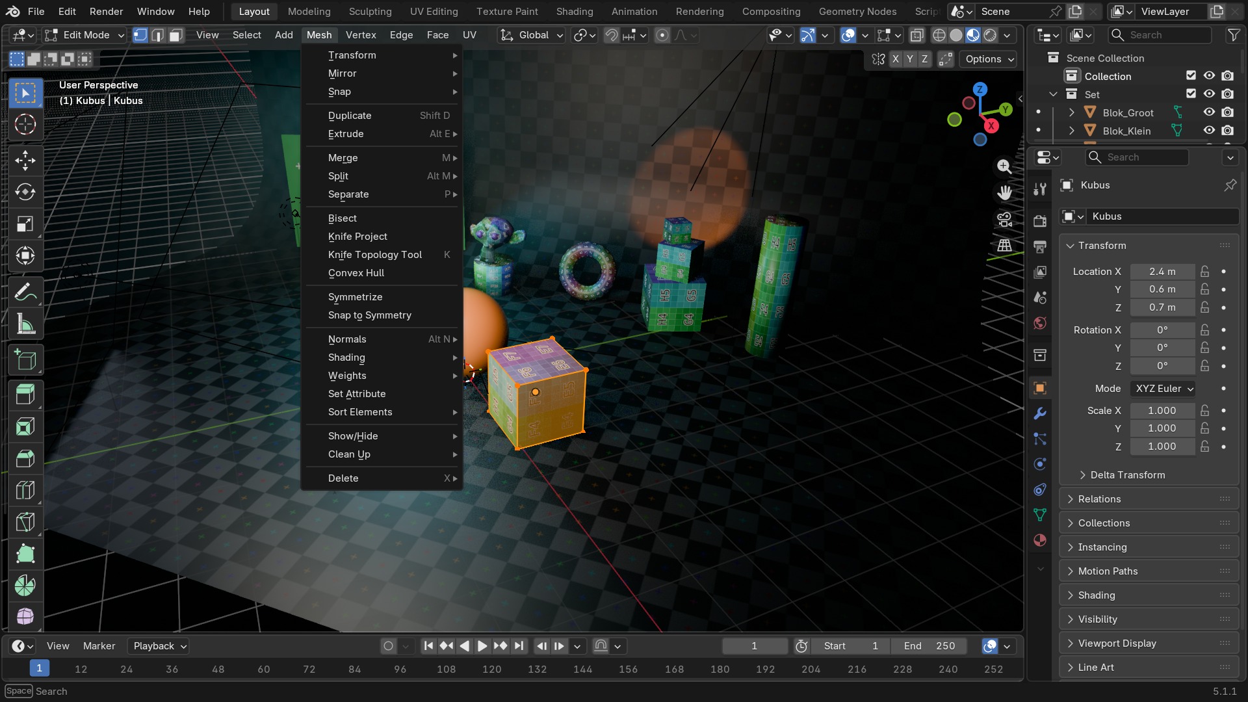Image resolution: width=1248 pixels, height=702 pixels.
Task: Switch to the Sculpting workspace tab
Action: tap(370, 12)
